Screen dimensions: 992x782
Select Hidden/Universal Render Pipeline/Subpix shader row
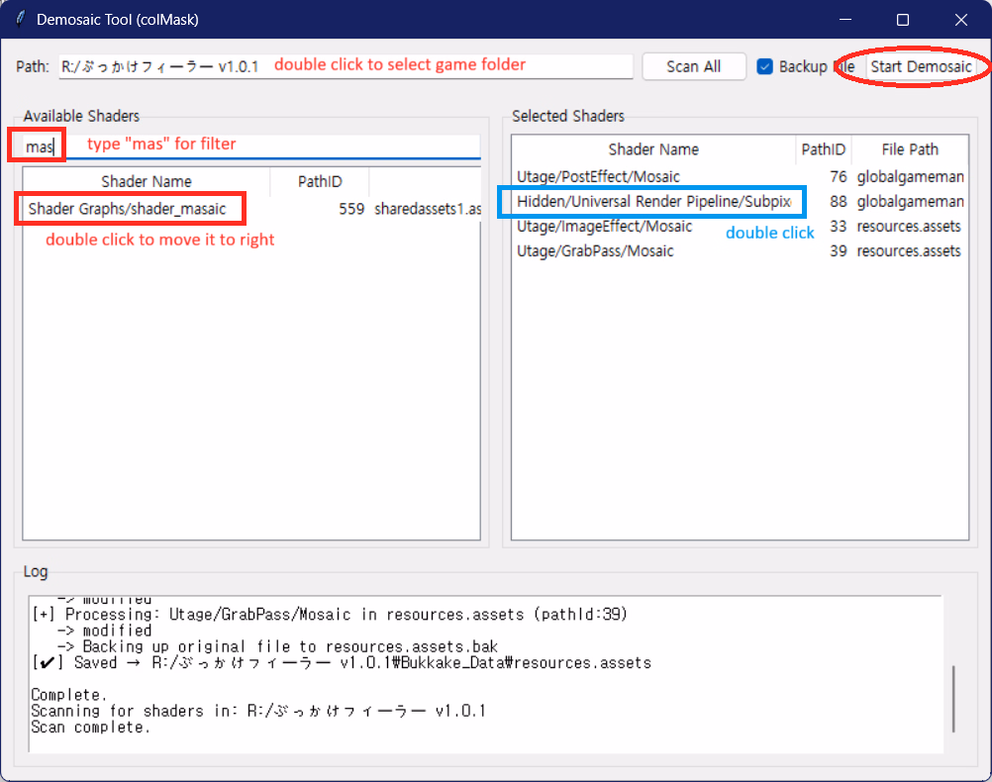pos(653,201)
